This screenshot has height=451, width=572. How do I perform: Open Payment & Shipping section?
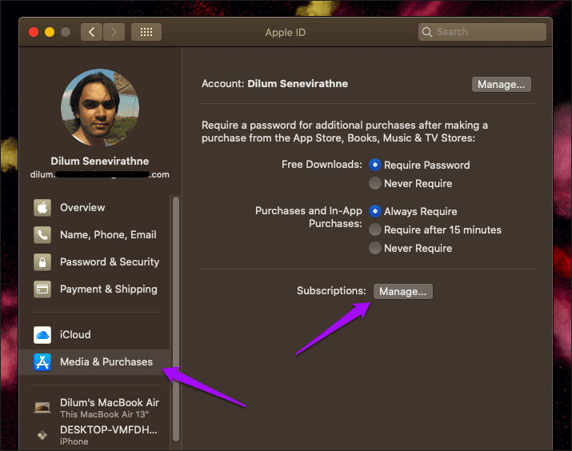point(94,289)
